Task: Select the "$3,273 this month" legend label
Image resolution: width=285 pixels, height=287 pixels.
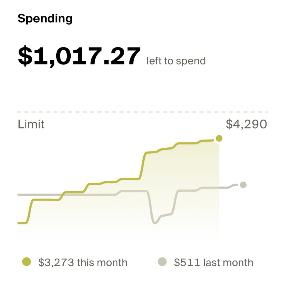Action: click(83, 263)
